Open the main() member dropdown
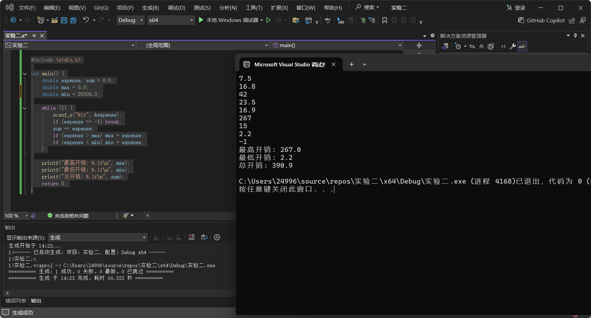Screen dimensions: 591x318 (337, 45)
